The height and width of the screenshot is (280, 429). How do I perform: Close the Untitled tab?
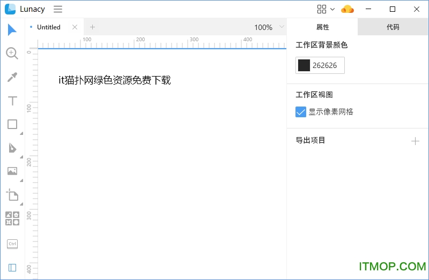point(75,27)
